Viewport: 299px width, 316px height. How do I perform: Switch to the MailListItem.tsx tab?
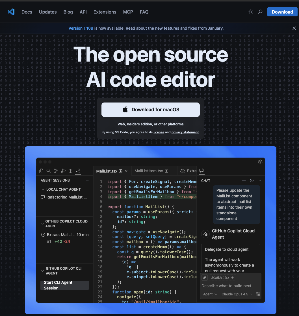point(149,171)
